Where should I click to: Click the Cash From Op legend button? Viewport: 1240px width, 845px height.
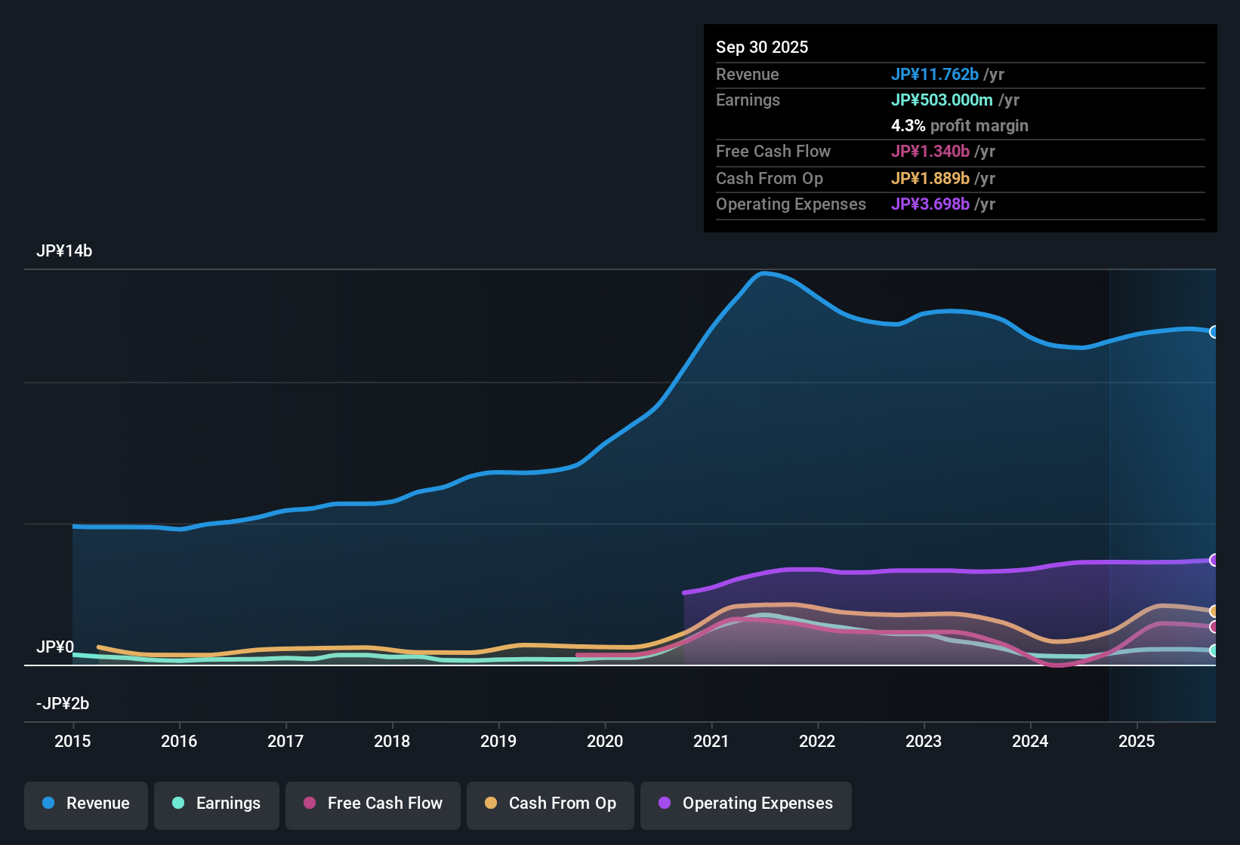click(550, 804)
